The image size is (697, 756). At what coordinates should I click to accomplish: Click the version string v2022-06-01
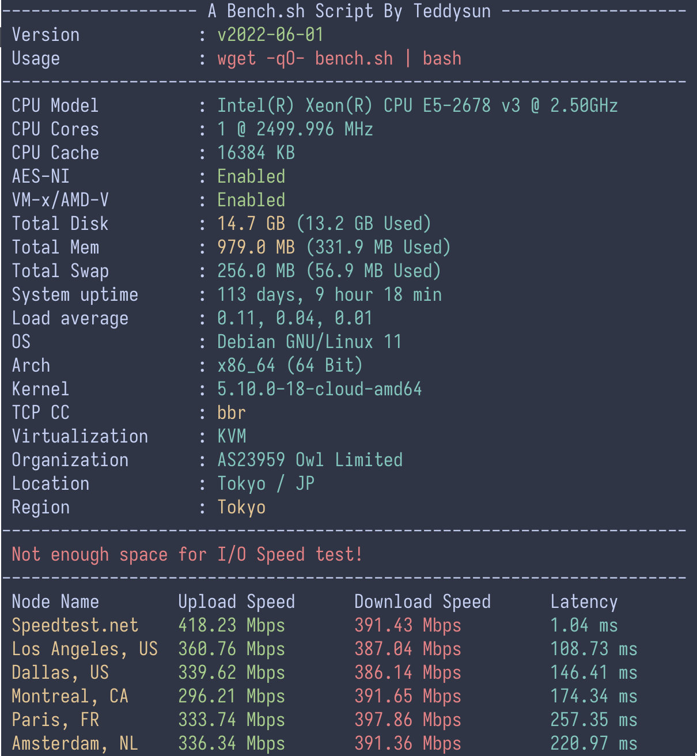pyautogui.click(x=270, y=35)
